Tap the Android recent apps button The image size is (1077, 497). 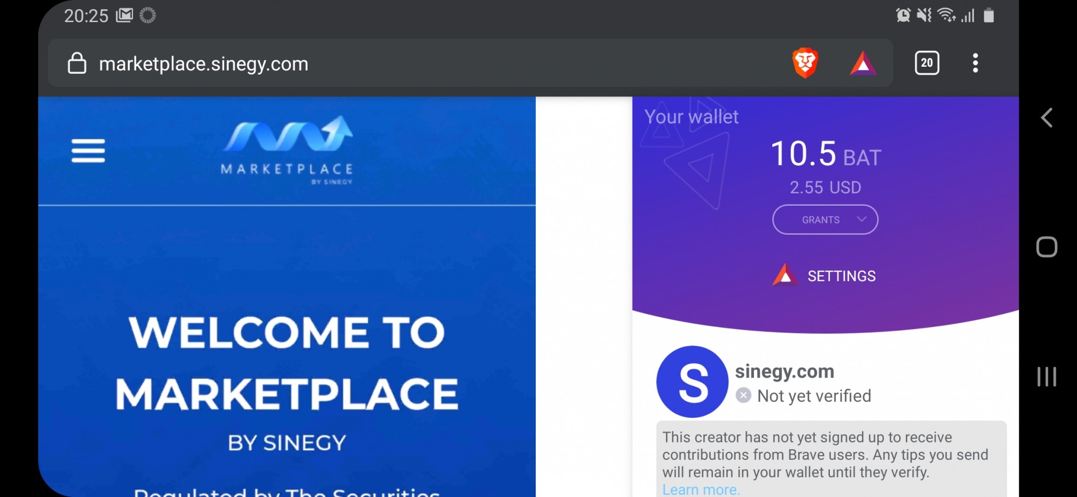pyautogui.click(x=1047, y=376)
